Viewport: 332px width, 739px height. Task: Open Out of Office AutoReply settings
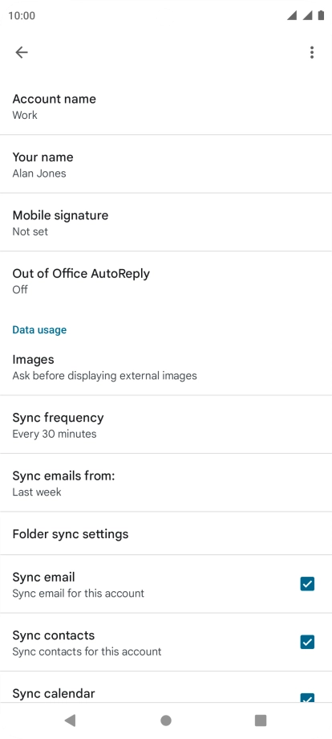(x=166, y=280)
